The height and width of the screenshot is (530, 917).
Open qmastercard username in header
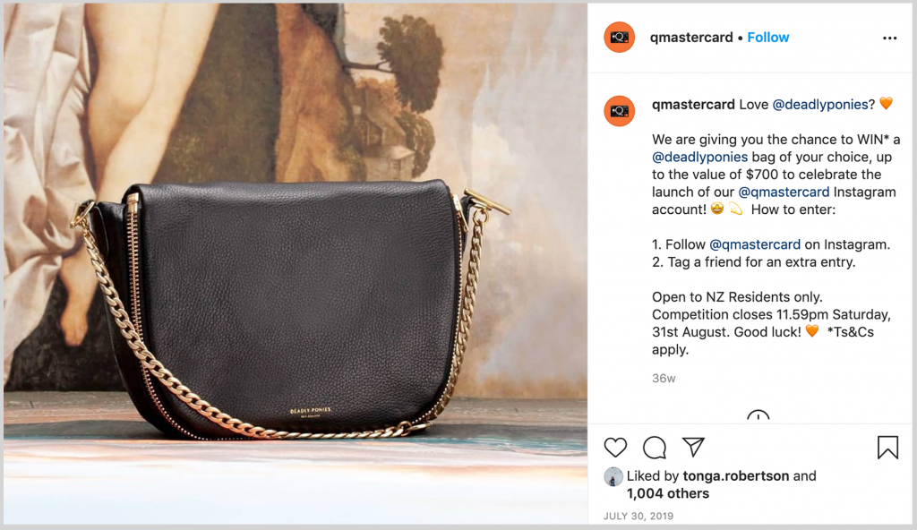[691, 38]
